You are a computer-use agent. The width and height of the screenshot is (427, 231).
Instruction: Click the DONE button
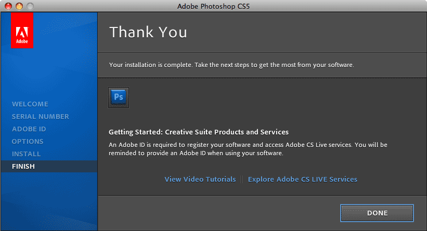377,213
